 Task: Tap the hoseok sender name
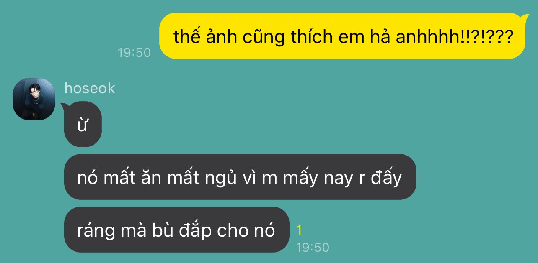point(90,88)
